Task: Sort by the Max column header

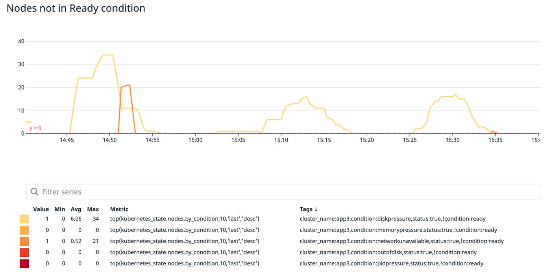Action: [x=93, y=209]
